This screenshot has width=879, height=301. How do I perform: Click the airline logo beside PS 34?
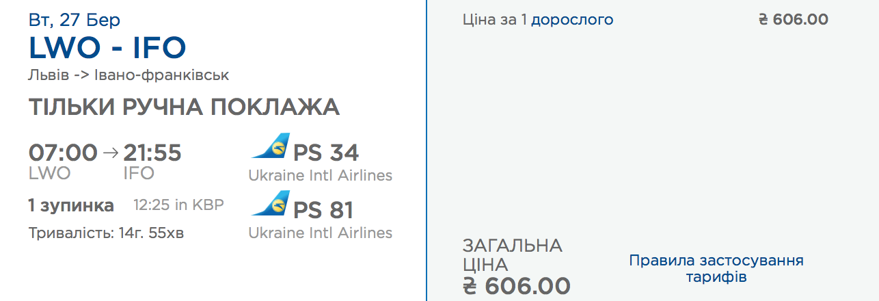271,147
